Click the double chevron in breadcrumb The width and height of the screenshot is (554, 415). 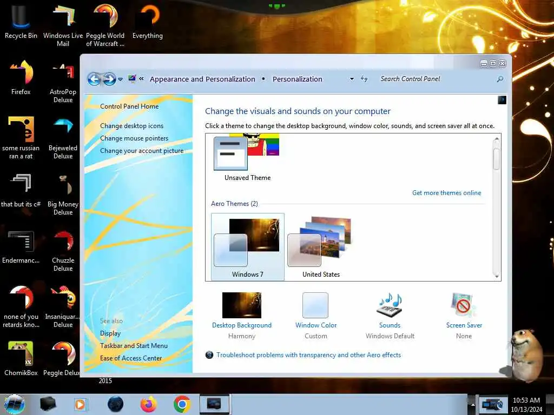[x=141, y=79]
